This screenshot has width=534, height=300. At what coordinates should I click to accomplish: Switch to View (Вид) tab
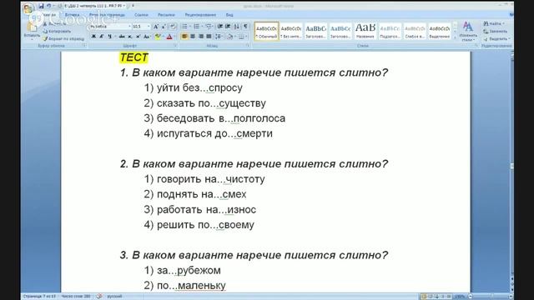pyautogui.click(x=229, y=15)
